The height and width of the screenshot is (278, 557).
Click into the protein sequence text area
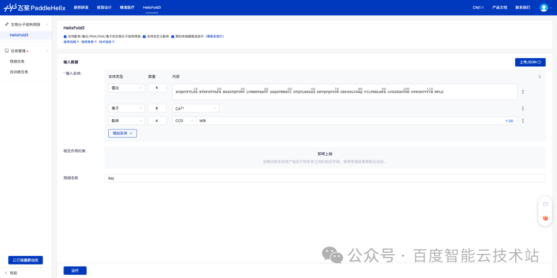[345, 92]
